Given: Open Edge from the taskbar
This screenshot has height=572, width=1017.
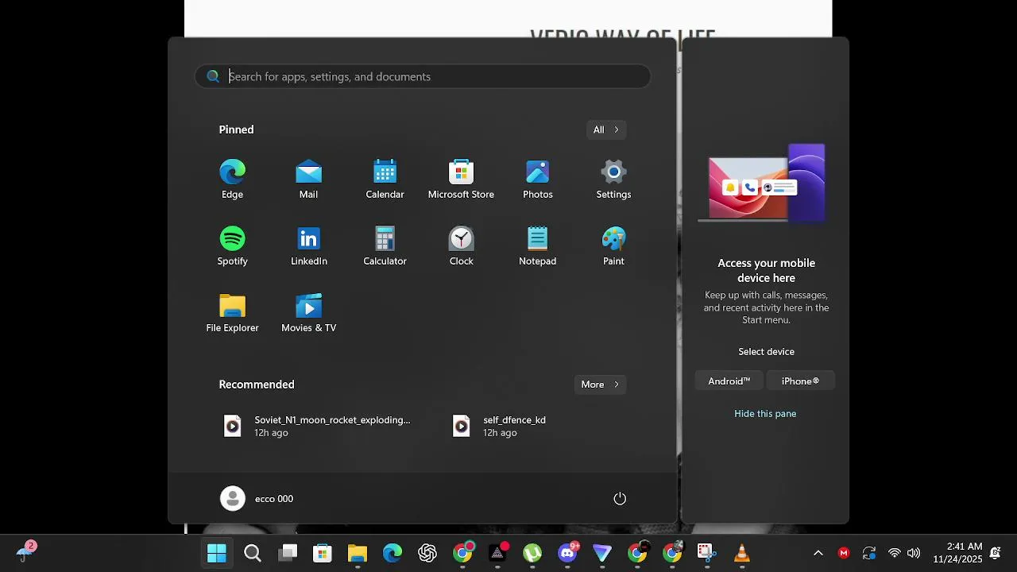Looking at the screenshot, I should [392, 553].
